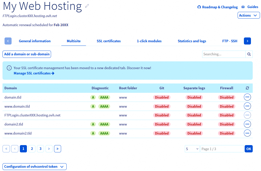Click the Page 1 / 3 input box
The width and height of the screenshot is (261, 171).
(x=222, y=149)
